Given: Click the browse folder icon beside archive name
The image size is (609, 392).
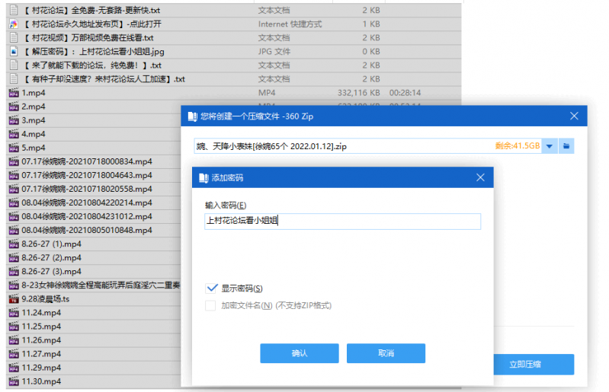Looking at the screenshot, I should (568, 146).
